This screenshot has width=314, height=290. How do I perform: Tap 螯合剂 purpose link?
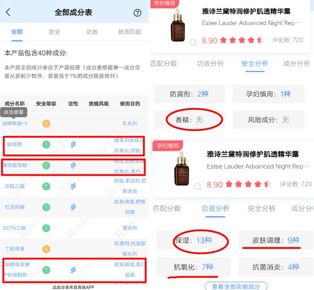pyautogui.click(x=130, y=228)
